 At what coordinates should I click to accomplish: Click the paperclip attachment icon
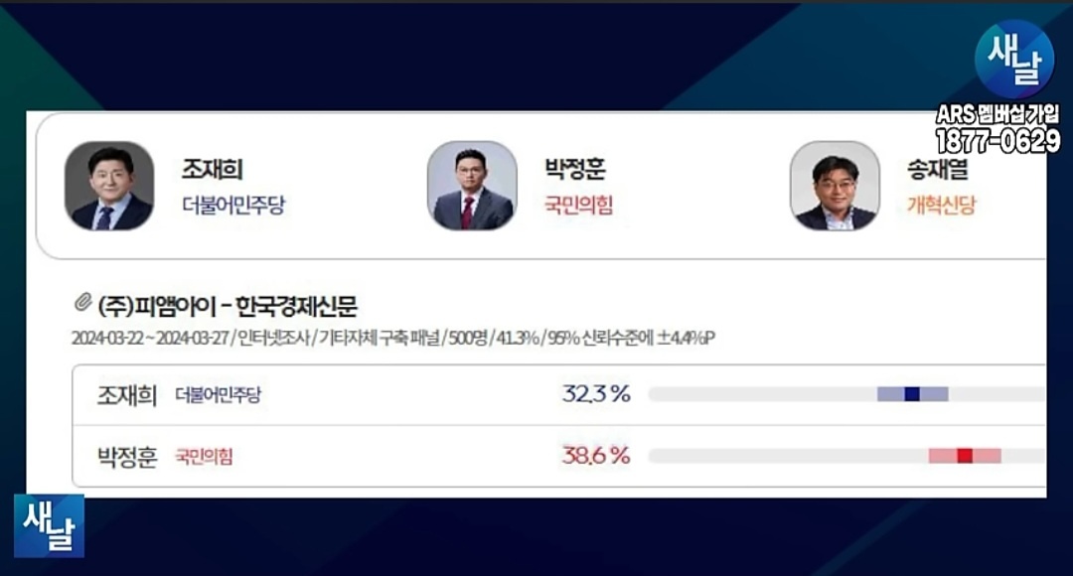coord(82,302)
